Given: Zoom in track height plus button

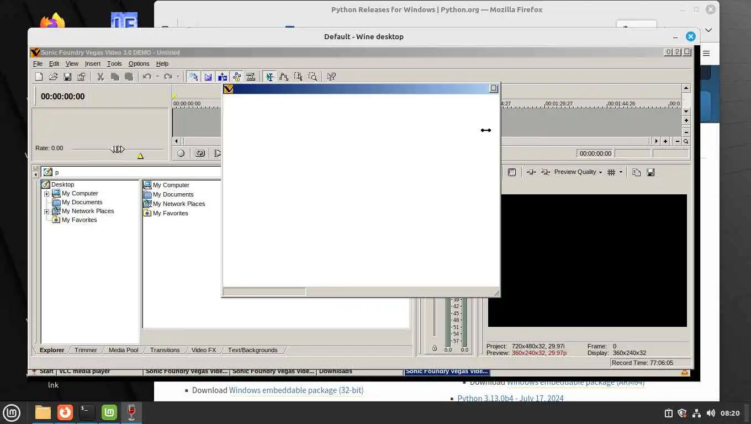Looking at the screenshot, I should (686, 120).
